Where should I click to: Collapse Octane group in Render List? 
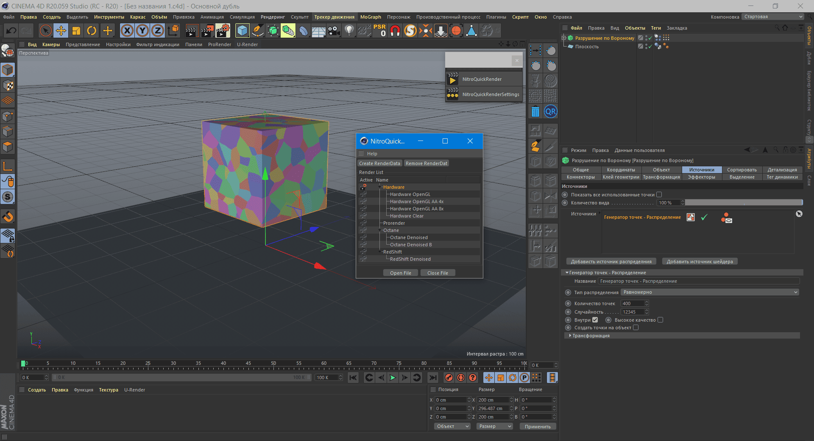(x=380, y=230)
